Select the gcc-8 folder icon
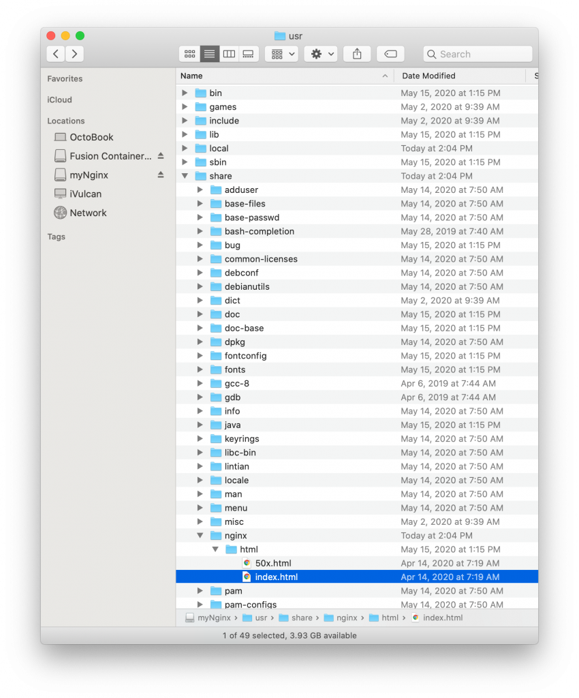Screen dimensions: 579x698 point(216,383)
